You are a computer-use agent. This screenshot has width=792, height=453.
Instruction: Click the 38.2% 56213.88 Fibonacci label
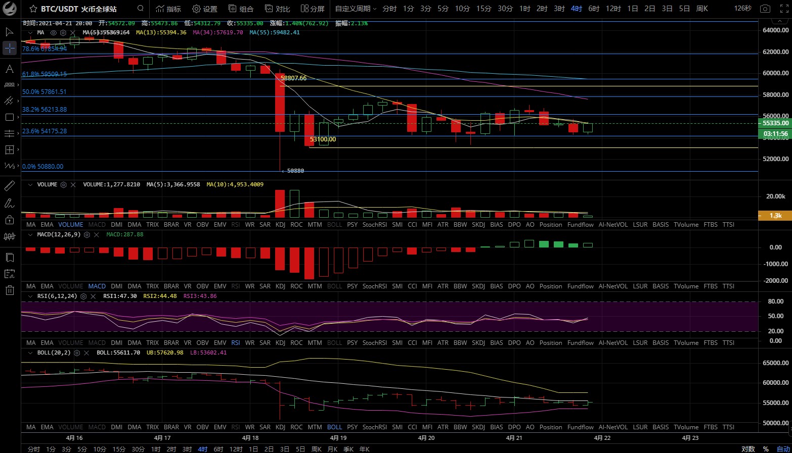[45, 110]
